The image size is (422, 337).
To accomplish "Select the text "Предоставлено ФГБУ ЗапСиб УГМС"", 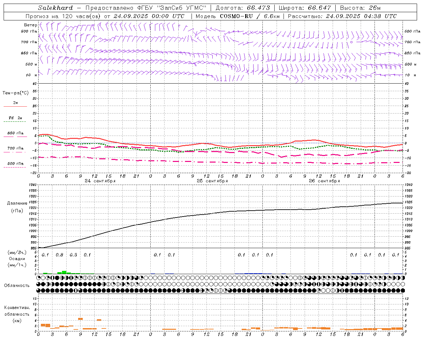I will tap(146, 8).
